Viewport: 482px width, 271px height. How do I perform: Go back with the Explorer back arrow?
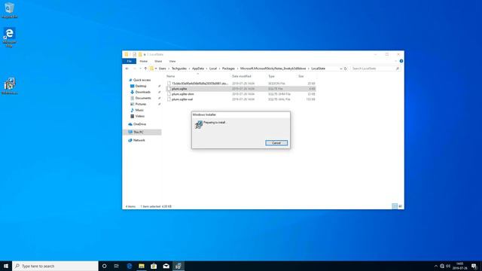coord(127,69)
